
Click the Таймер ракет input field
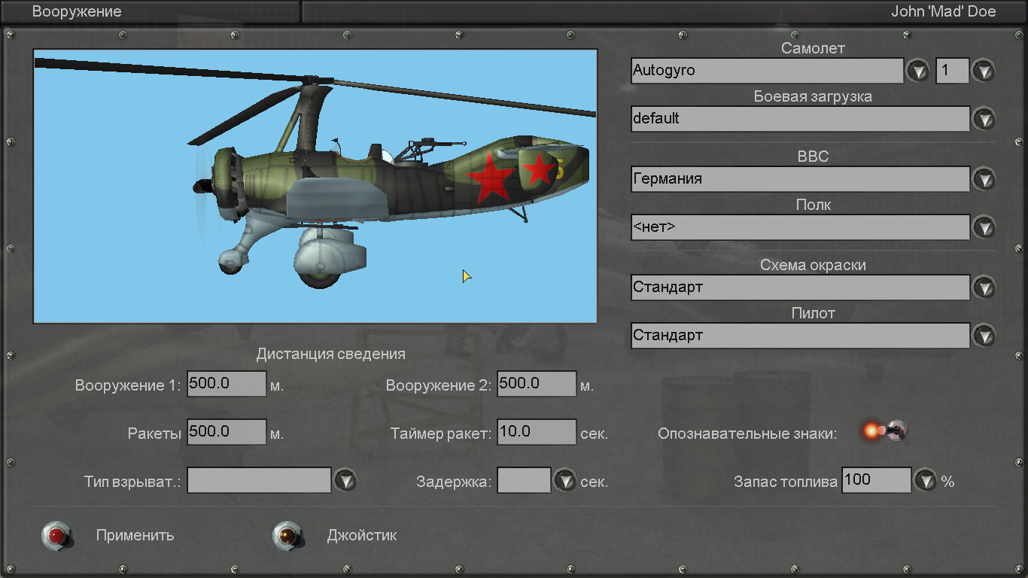point(537,432)
